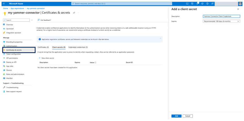Click the Secret ID column header
This screenshot has width=244, height=121.
click(129, 63)
